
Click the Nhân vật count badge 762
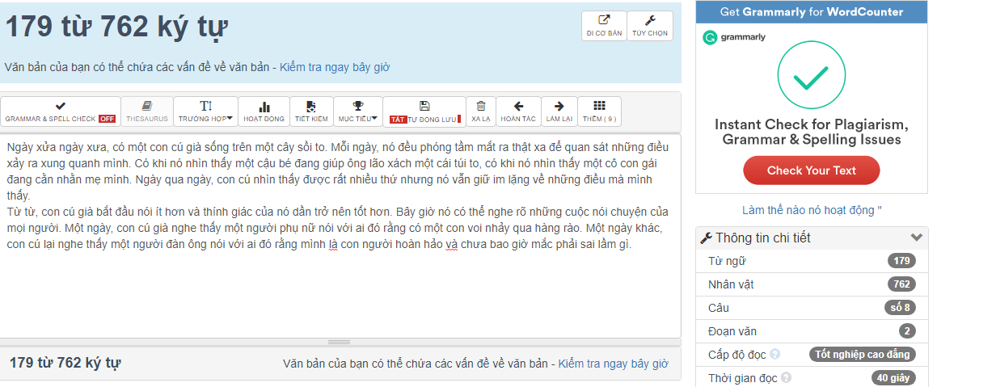coord(901,284)
